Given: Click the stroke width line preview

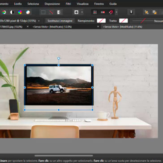Looking at the screenshot, I should point(143,21).
